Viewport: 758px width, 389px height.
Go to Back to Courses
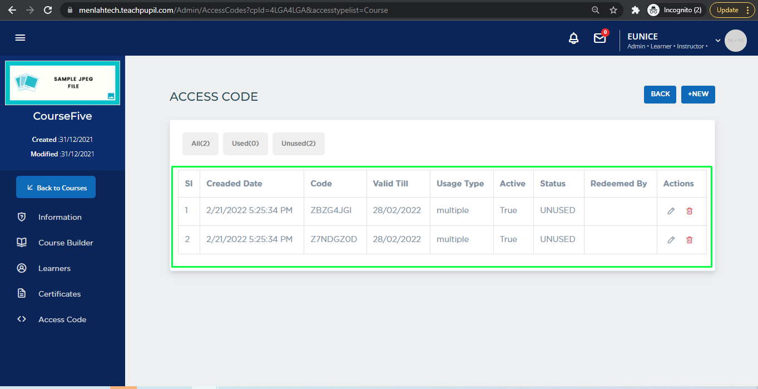56,188
